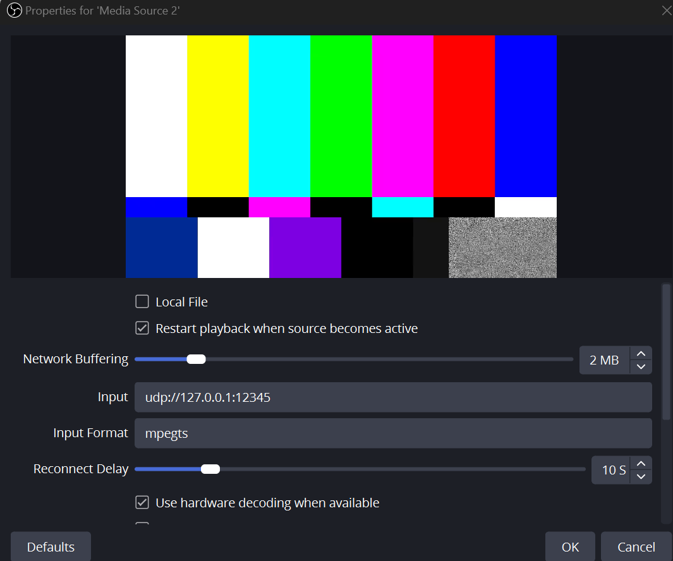Increase Network Buffering with up arrow
This screenshot has height=561, width=673.
point(641,354)
